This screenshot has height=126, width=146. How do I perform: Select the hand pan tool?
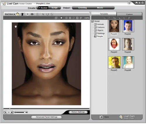point(61,18)
